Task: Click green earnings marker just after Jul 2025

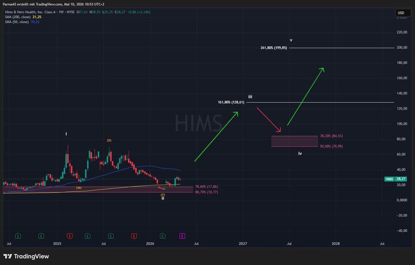Action: pyautogui.click(x=111, y=236)
